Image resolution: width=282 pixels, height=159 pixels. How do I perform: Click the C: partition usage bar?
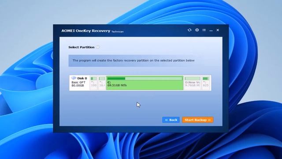click(x=145, y=79)
